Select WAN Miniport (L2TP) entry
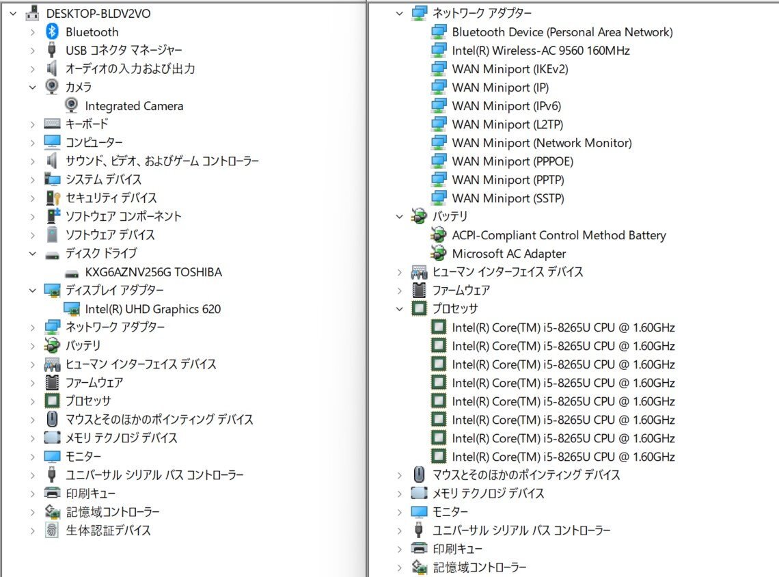 507,124
